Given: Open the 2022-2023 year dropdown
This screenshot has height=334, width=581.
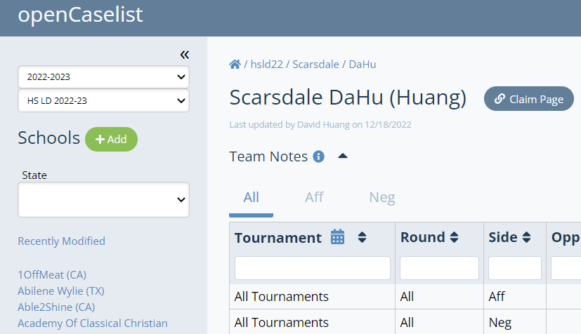Looking at the screenshot, I should click(x=103, y=76).
